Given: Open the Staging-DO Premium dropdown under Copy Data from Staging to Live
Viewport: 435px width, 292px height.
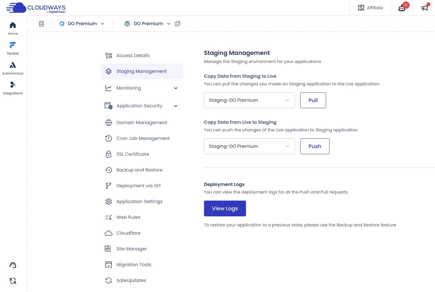Looking at the screenshot, I should (249, 100).
